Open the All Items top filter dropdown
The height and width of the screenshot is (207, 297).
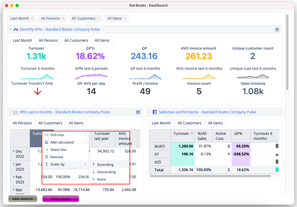116,18
